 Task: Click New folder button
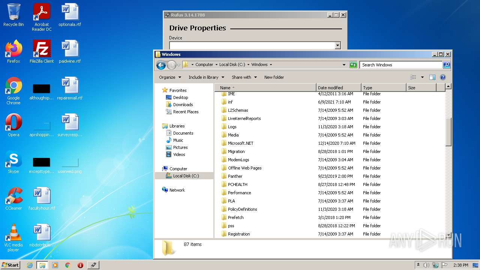coord(274,77)
